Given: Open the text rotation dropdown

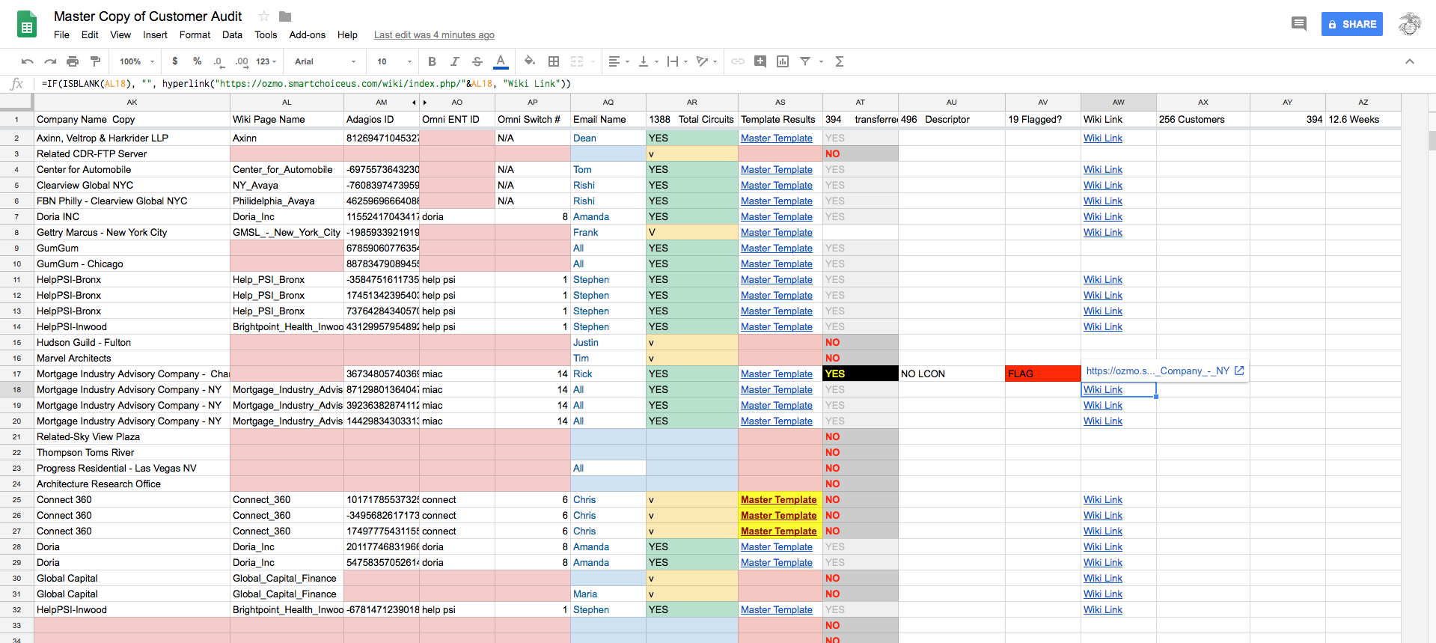Looking at the screenshot, I should coord(706,61).
